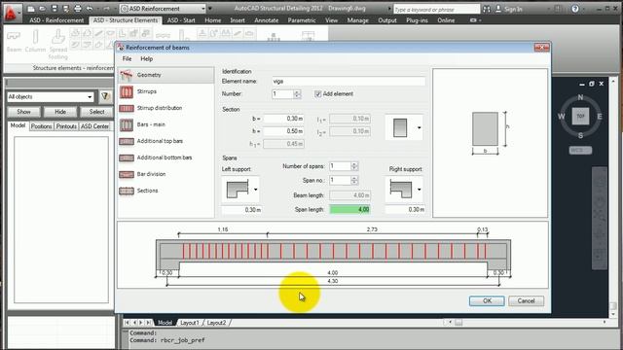This screenshot has height=350, width=623.
Task: Toggle the Add element checkbox
Action: coord(318,94)
